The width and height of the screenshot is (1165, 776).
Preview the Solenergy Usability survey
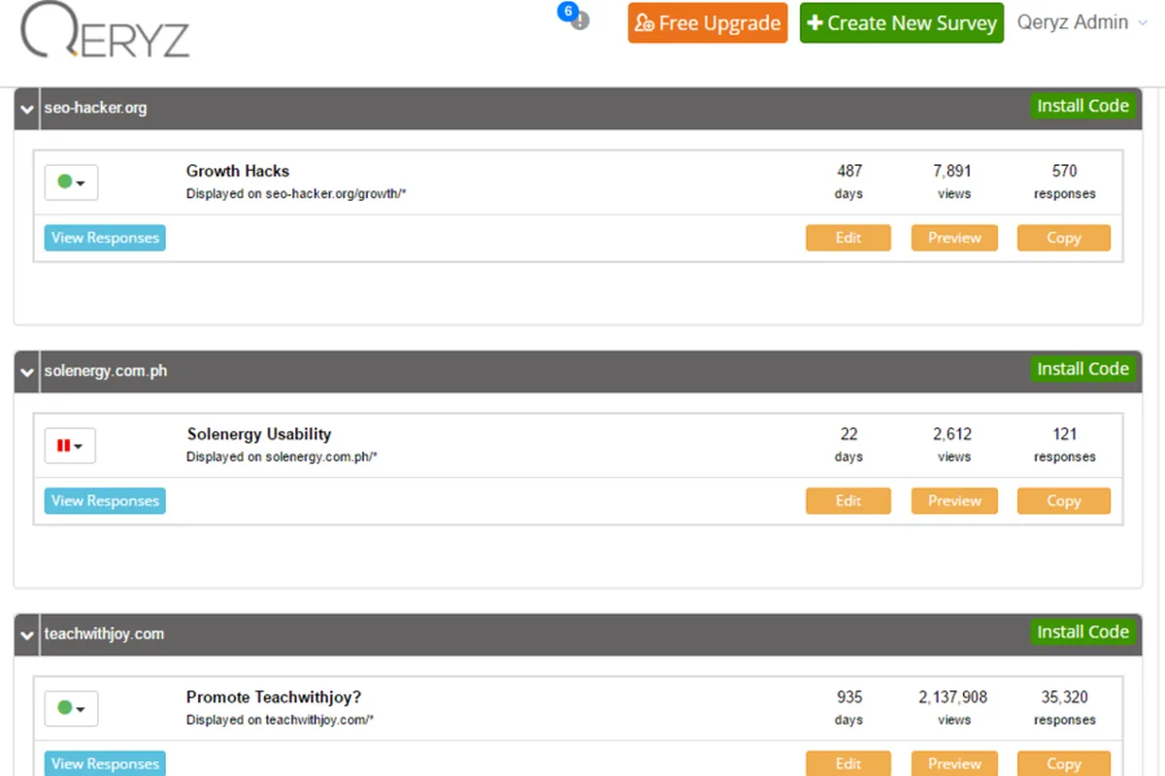click(954, 501)
